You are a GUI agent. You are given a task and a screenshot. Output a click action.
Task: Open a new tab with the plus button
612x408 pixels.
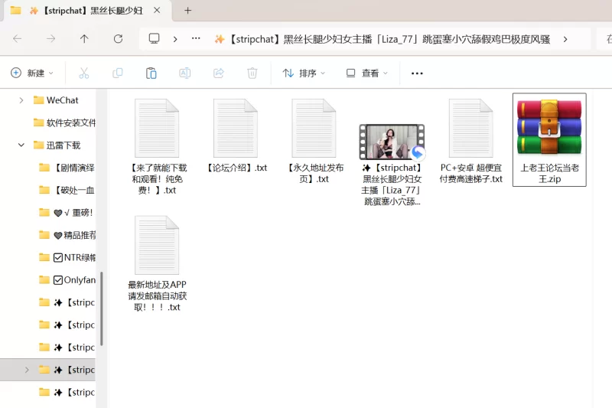pos(187,11)
